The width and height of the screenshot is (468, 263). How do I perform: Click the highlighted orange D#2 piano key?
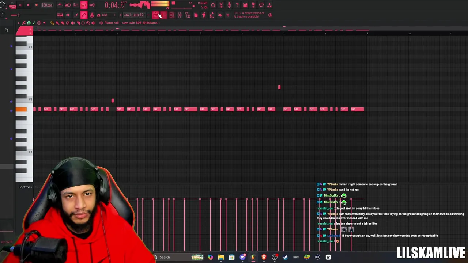[21, 109]
